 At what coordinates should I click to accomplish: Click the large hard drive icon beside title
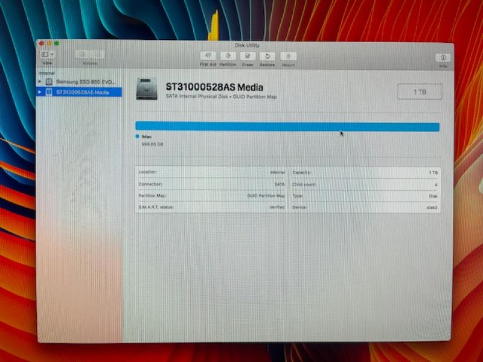pos(147,89)
